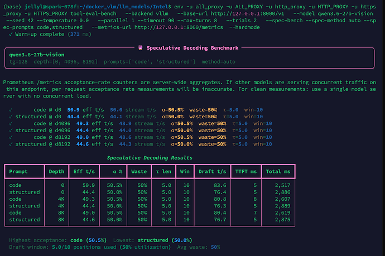This screenshot has height=256, width=385.
Task: Click the 'TTFT ms' column header
Action: [x=246, y=172]
